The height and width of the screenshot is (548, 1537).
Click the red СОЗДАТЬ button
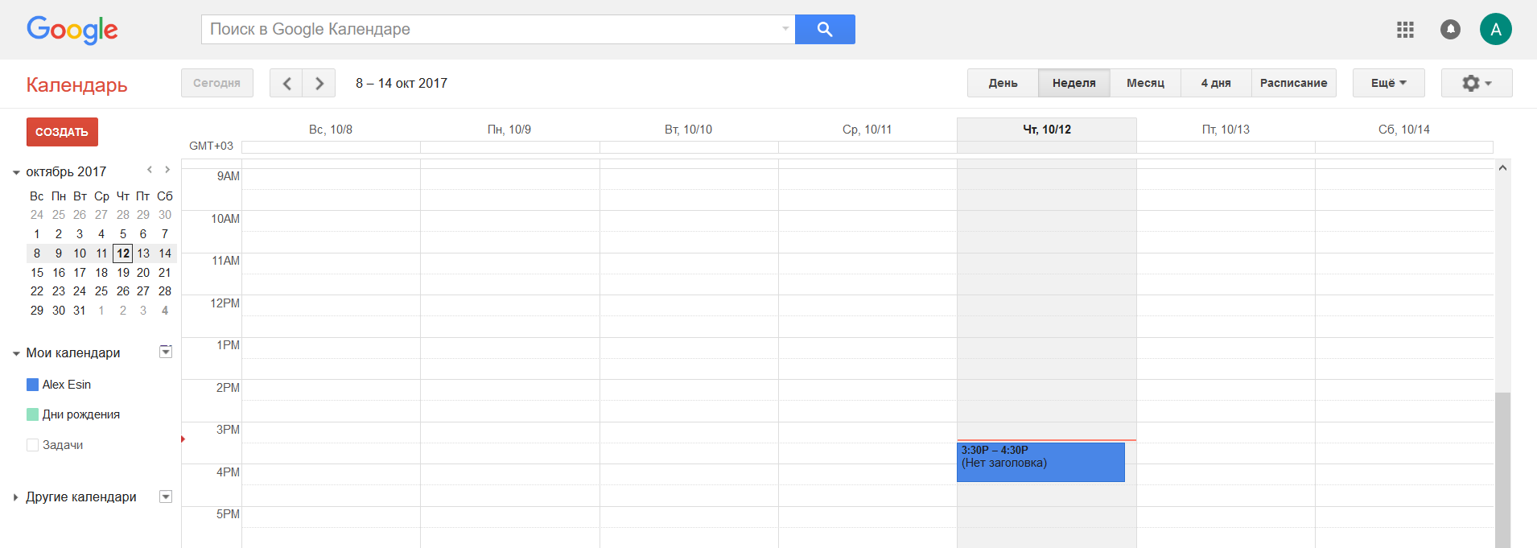(62, 132)
